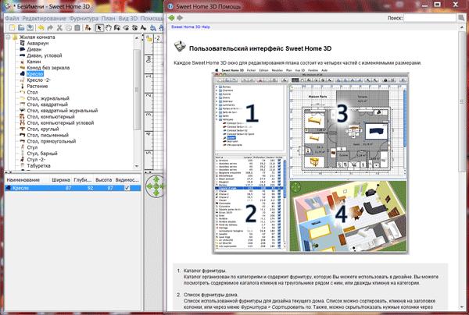This screenshot has height=315, width=469.
Task: Open the Вид 3D menu
Action: [x=128, y=18]
